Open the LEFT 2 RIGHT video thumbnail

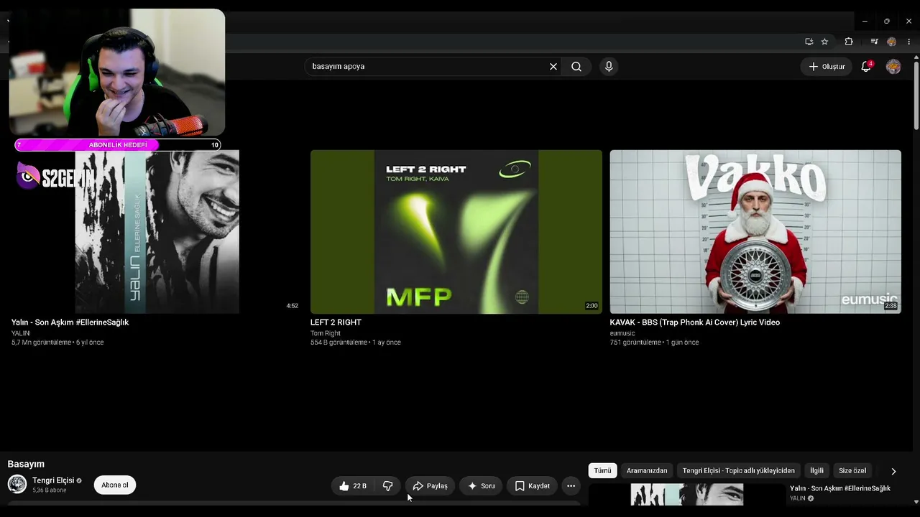click(x=456, y=232)
